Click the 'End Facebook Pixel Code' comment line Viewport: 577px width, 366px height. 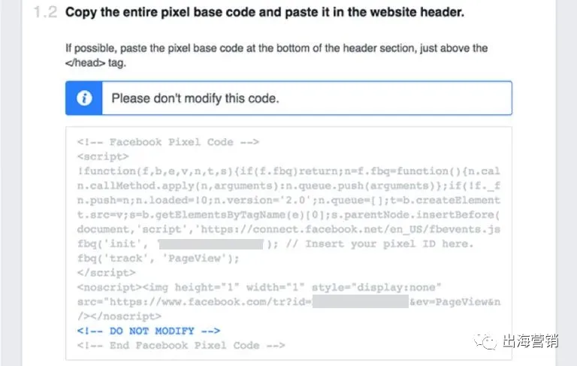click(x=181, y=346)
